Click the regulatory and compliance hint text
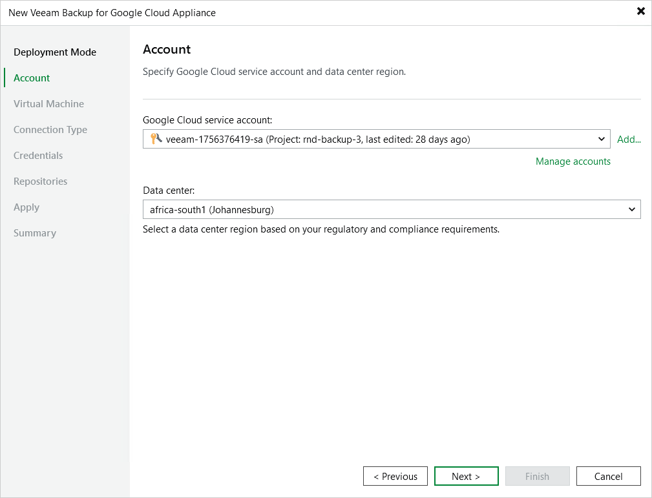652x498 pixels. point(321,229)
